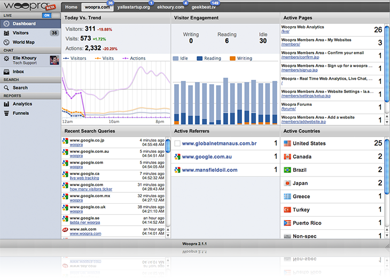The height and width of the screenshot is (278, 390).
Task: Toggle the Actions series in chart legend
Action: pyautogui.click(x=134, y=58)
